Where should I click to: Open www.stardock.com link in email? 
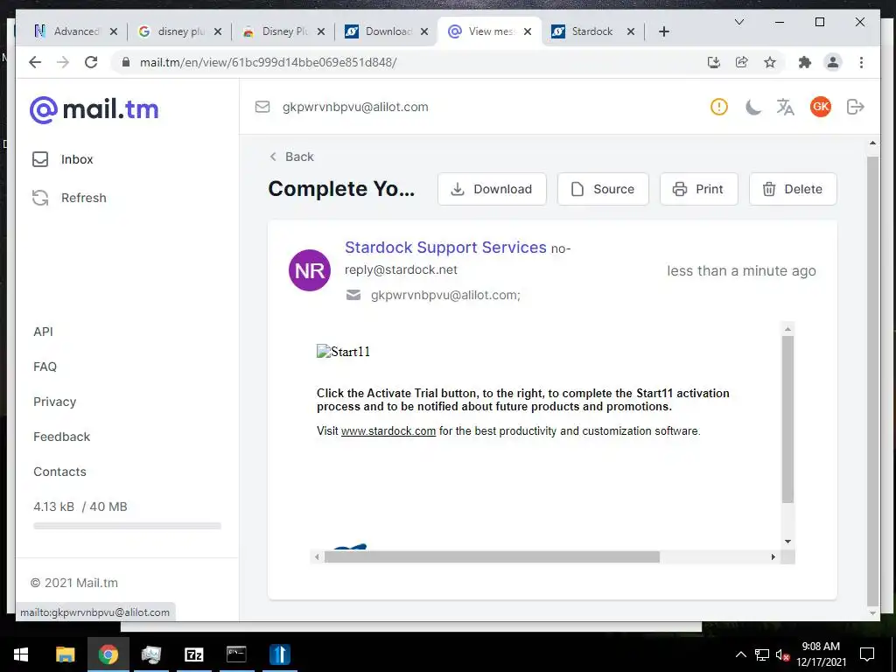click(x=388, y=430)
